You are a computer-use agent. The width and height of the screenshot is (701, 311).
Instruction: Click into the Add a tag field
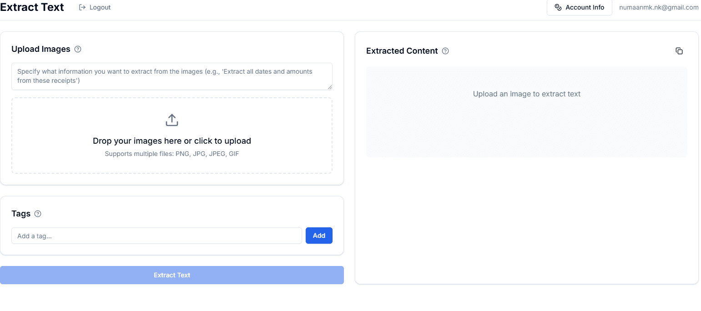coord(156,236)
